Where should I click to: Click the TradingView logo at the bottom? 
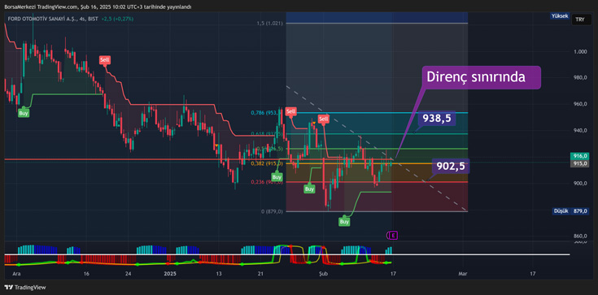point(24,288)
